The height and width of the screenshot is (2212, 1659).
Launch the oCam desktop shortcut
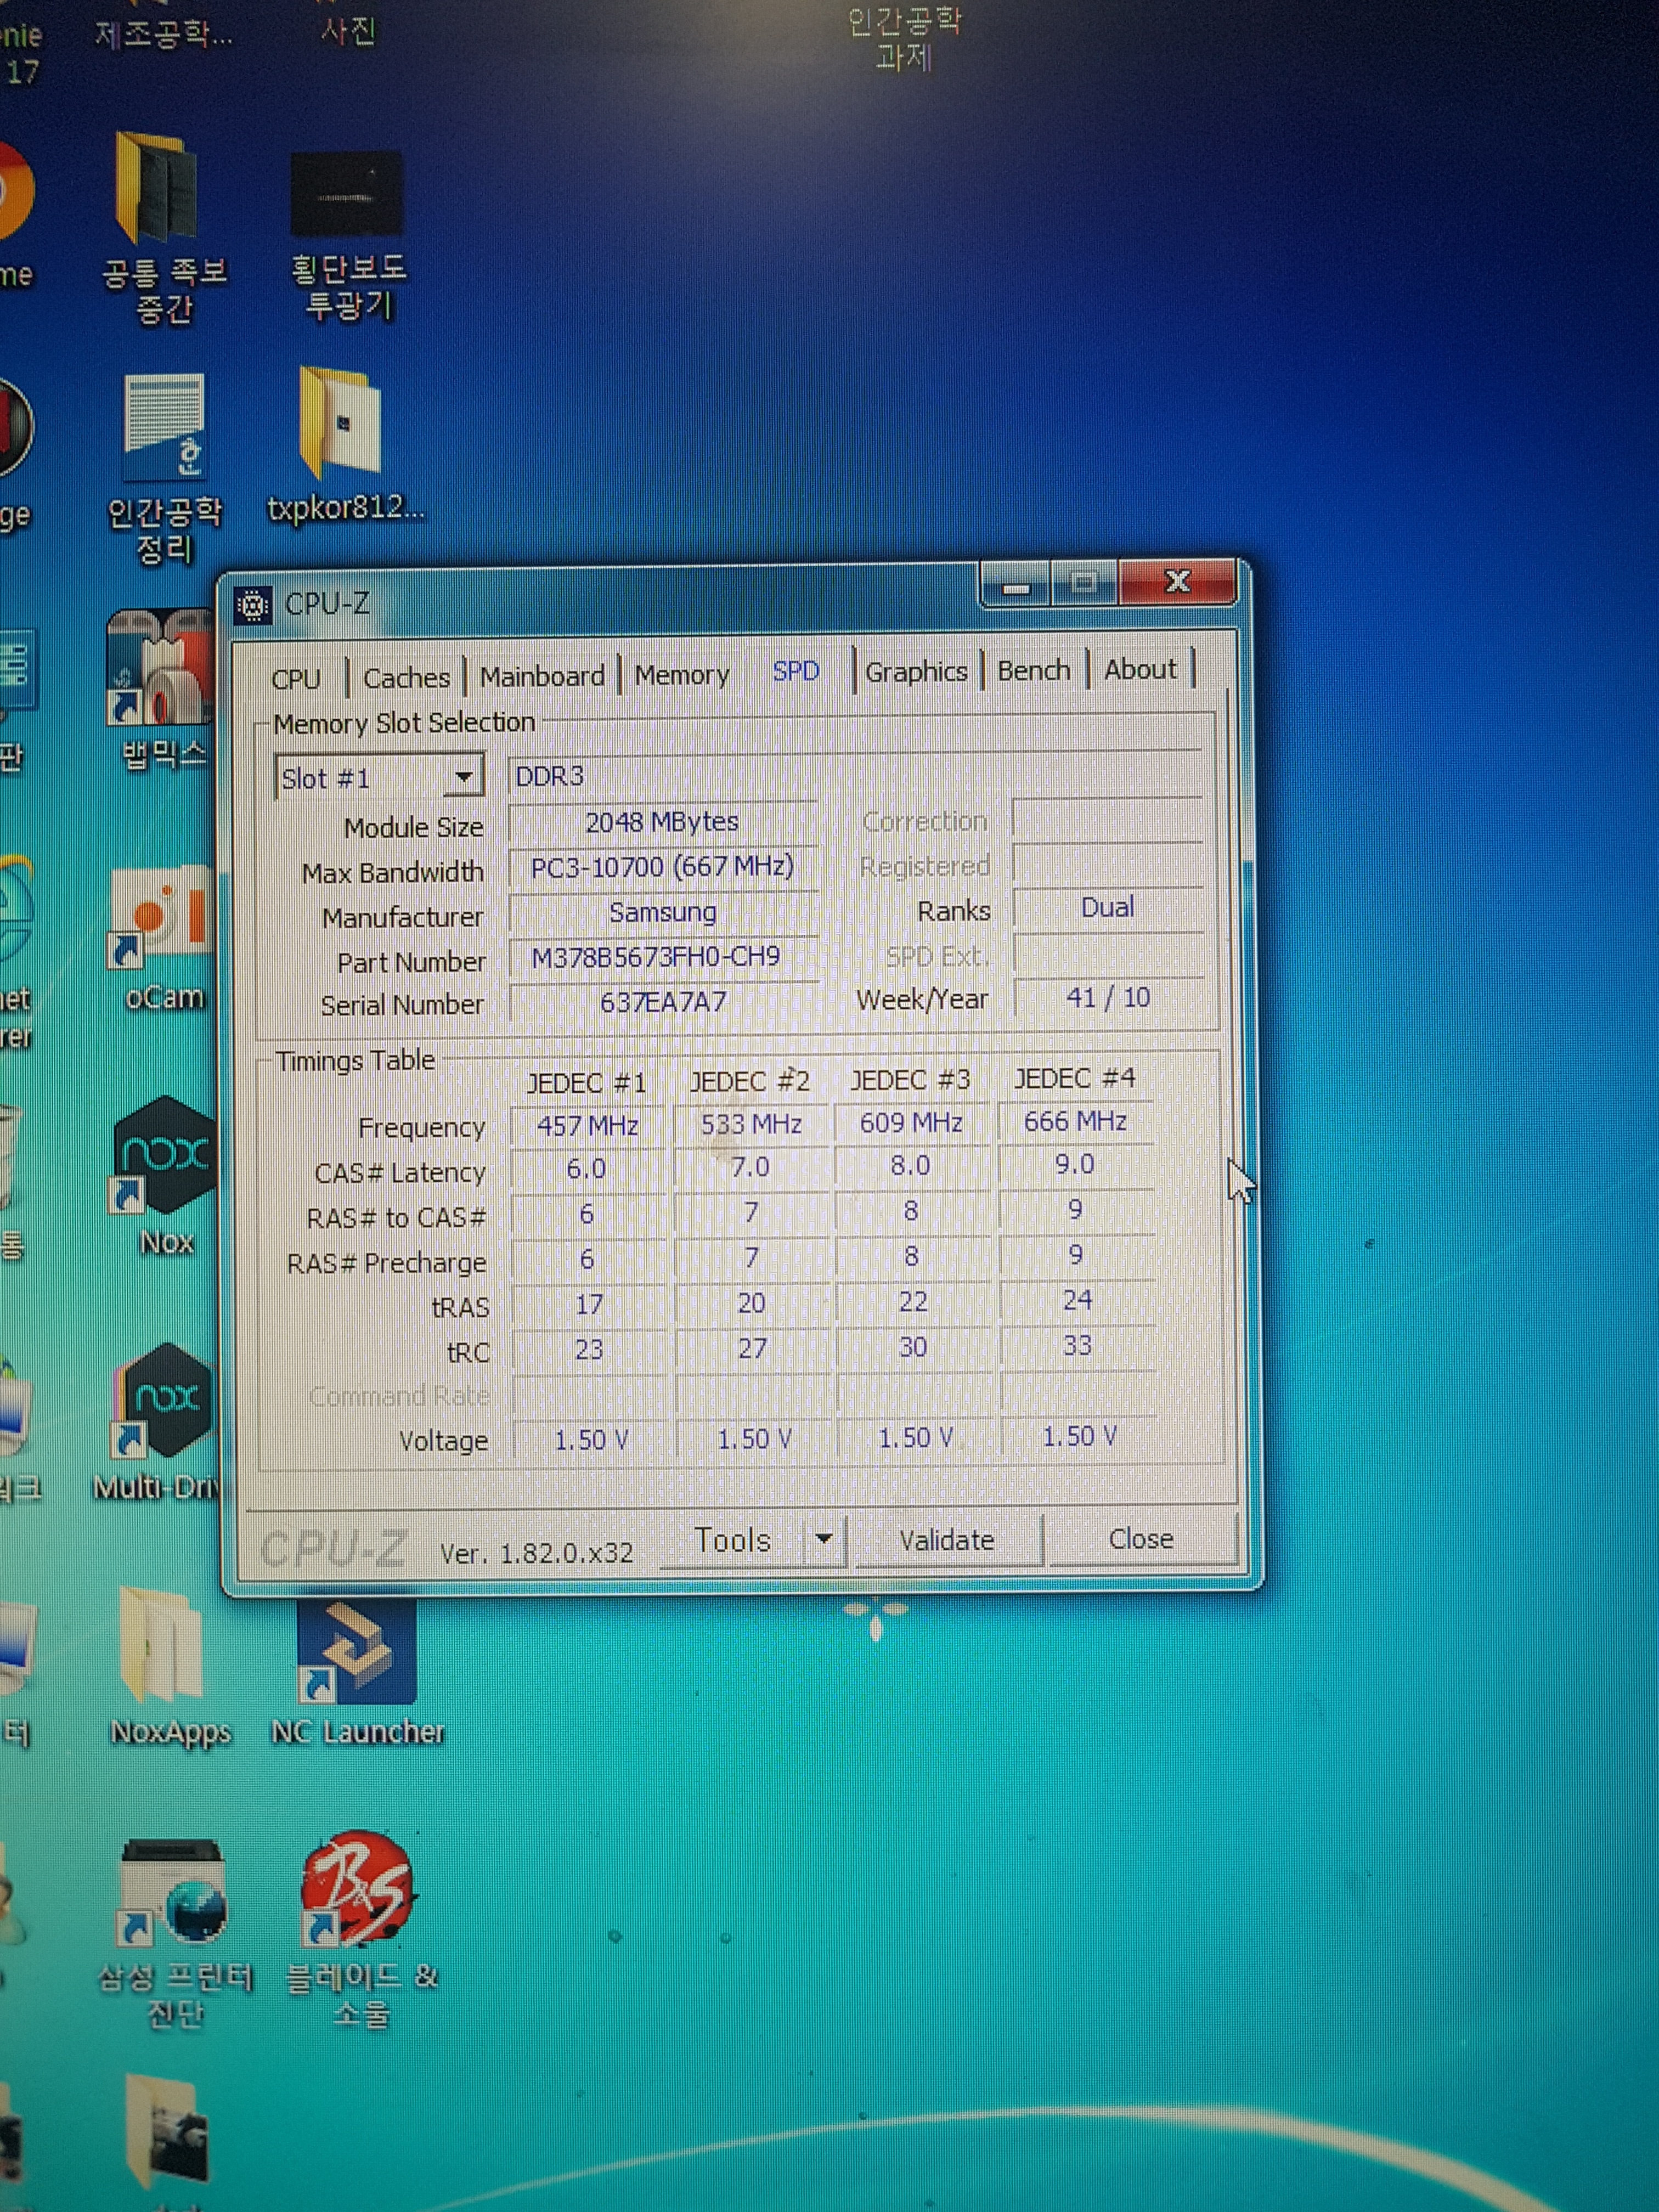160,917
